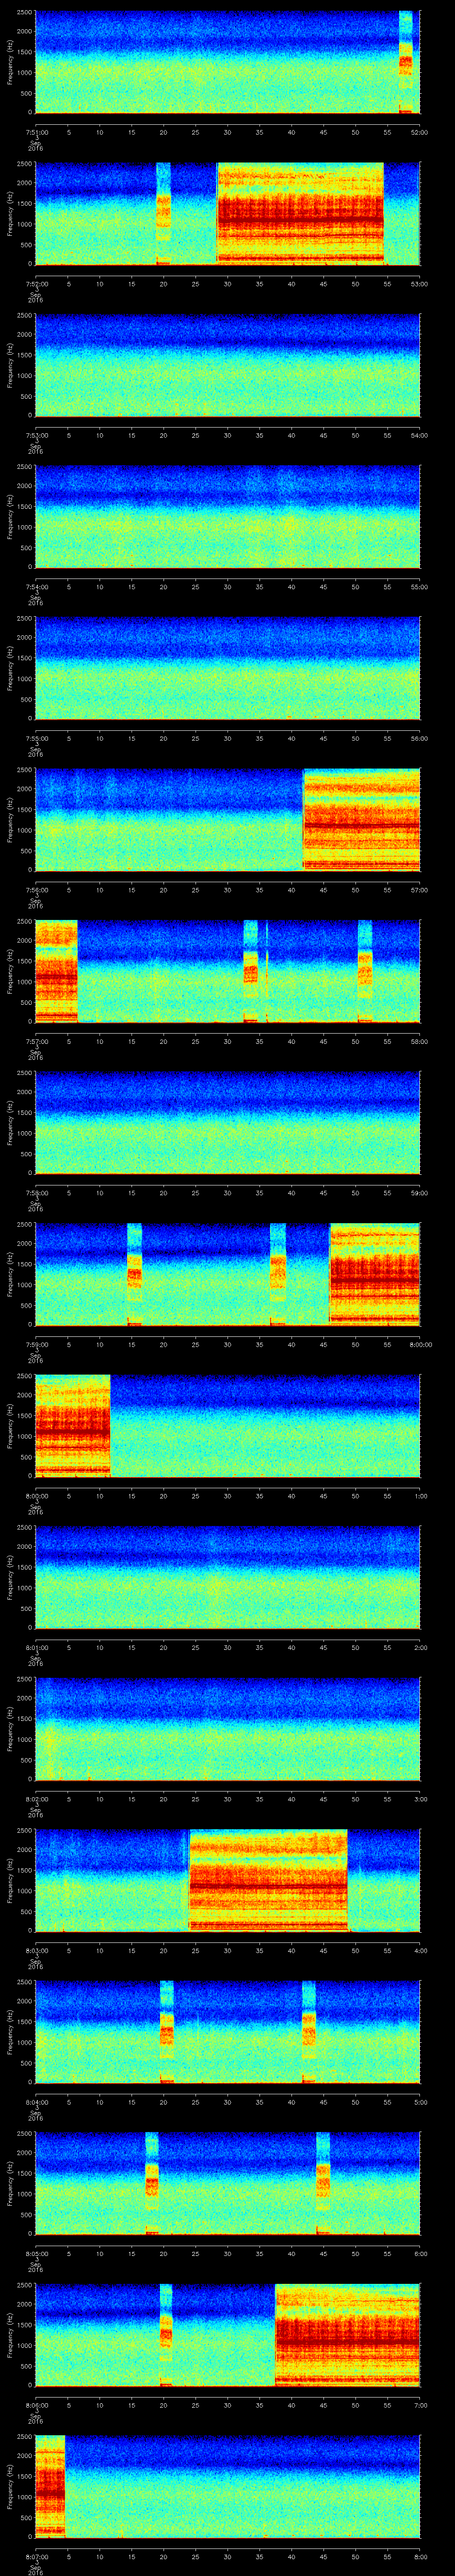The image size is (455, 2576).
Task: Click the broadband block starting the 7:57:00 spectrogram
Action: (56, 971)
